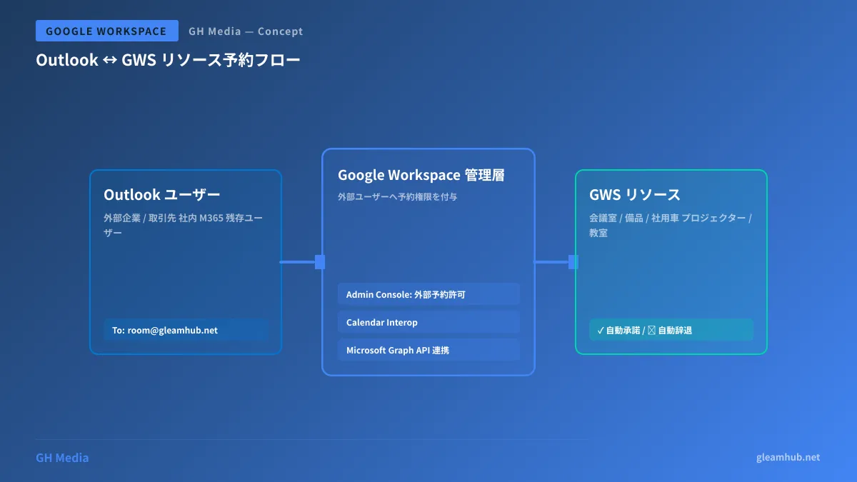
Task: Expand the Microsoft Graph API 連携 item
Action: (428, 350)
